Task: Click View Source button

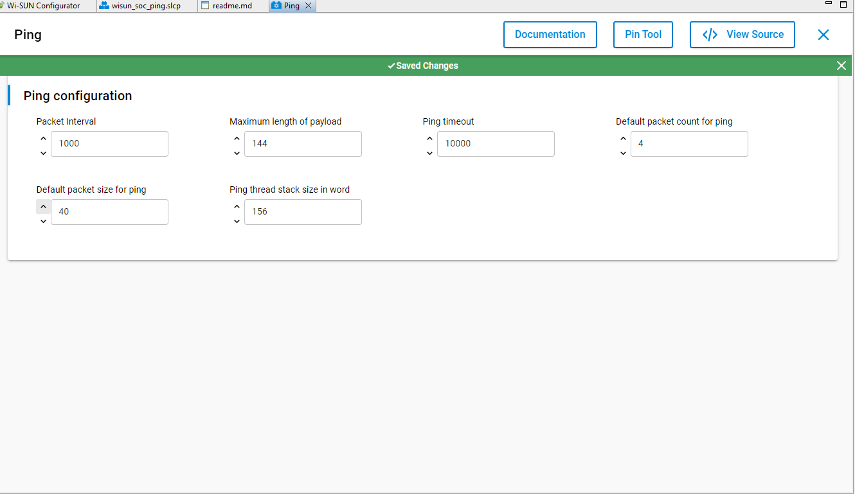Action: pos(742,35)
